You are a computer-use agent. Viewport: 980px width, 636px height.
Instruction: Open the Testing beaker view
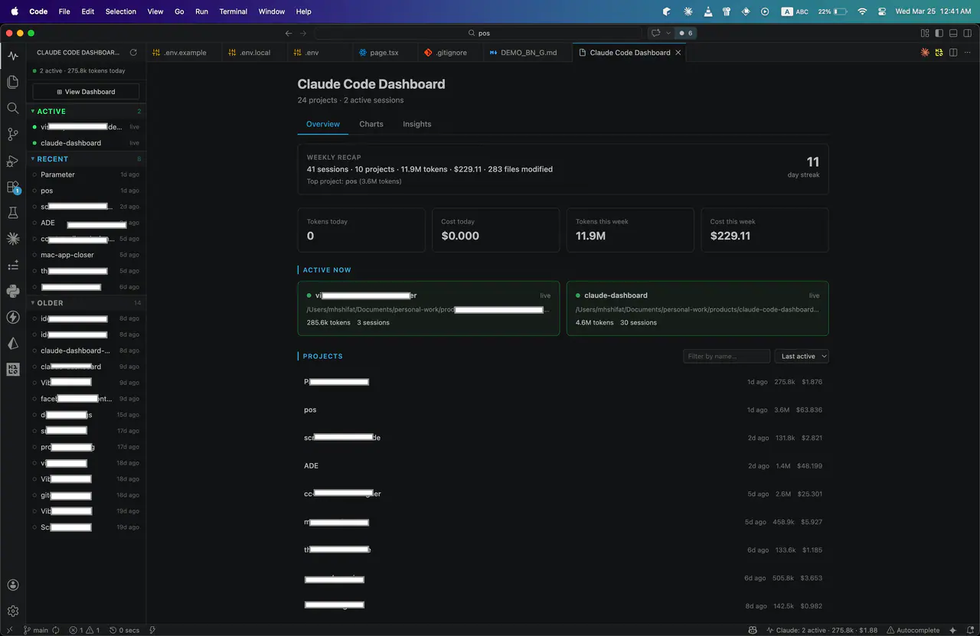coord(12,213)
